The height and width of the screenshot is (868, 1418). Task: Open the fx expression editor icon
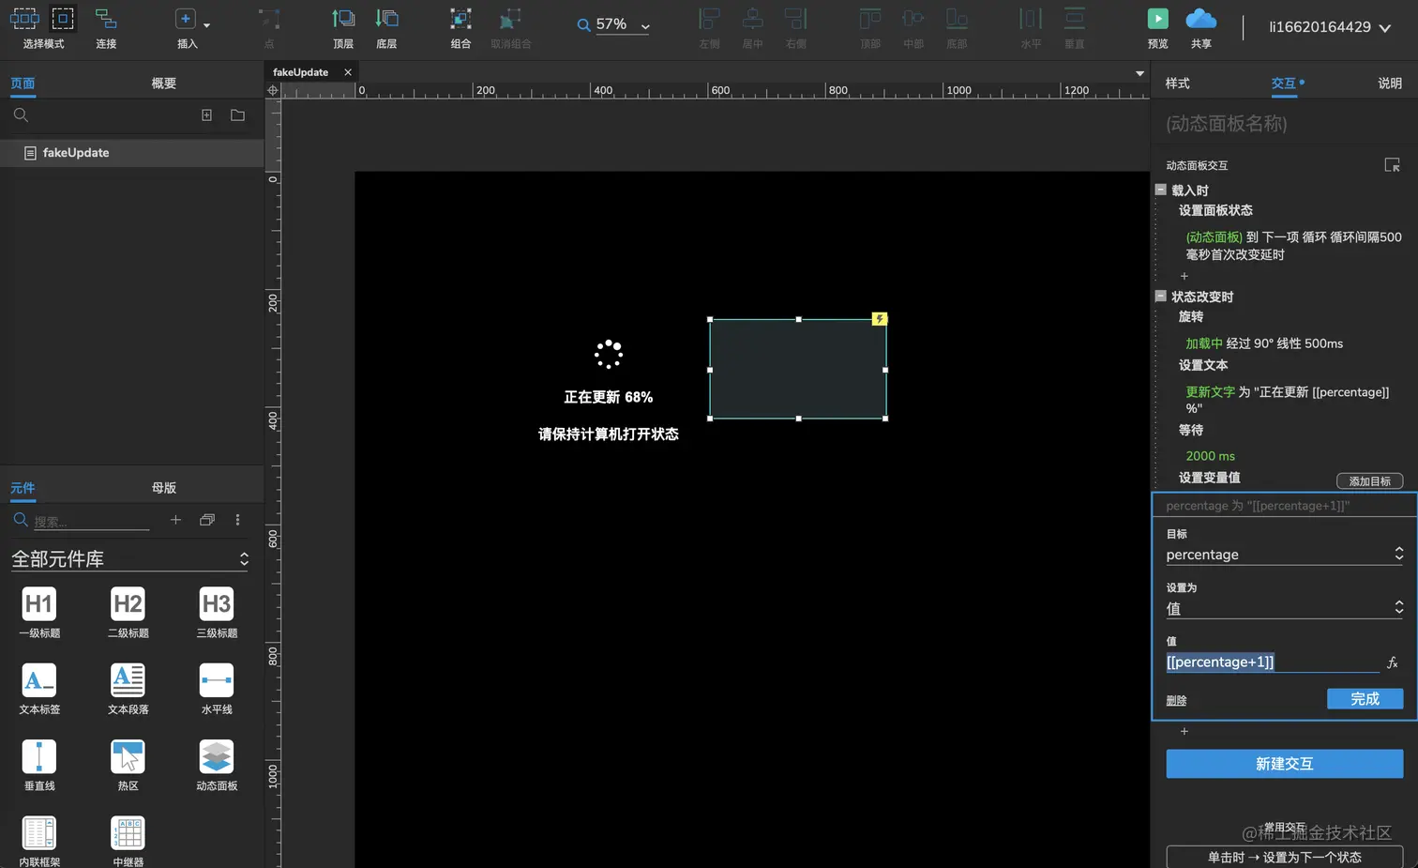coord(1393,662)
